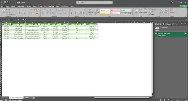
Task: Apply the red font color
Action: 37,13
